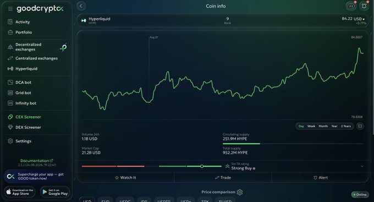Viewport: 374px width, 202px height.
Task: Click the Price comparison heading
Action: tap(218, 192)
